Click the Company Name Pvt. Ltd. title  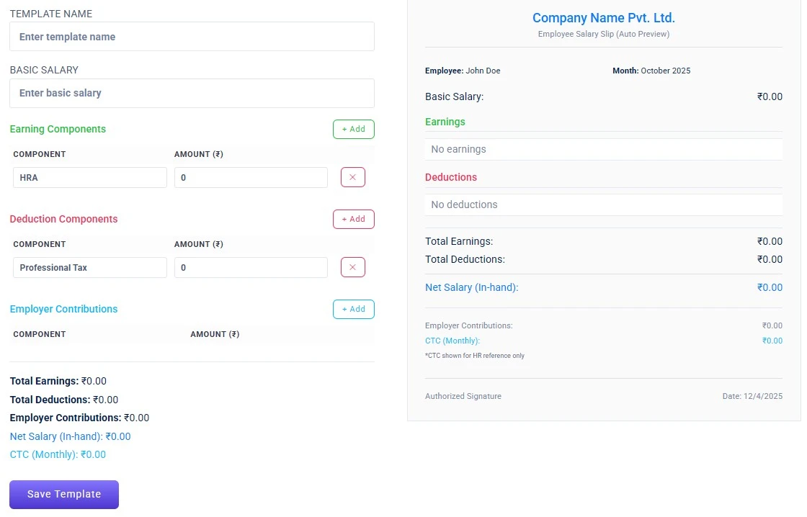click(x=604, y=17)
